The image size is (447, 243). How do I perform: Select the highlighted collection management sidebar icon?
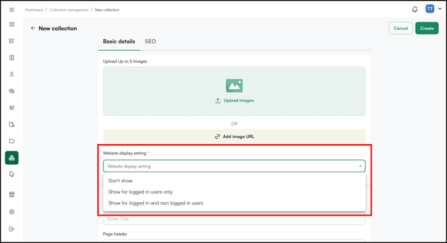pos(12,158)
